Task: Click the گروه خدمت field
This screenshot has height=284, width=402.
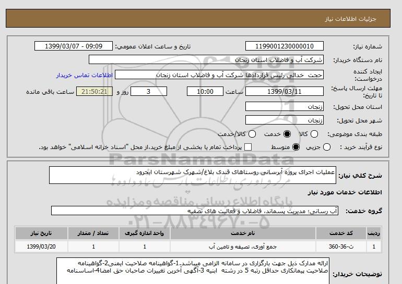Action: coord(195,211)
